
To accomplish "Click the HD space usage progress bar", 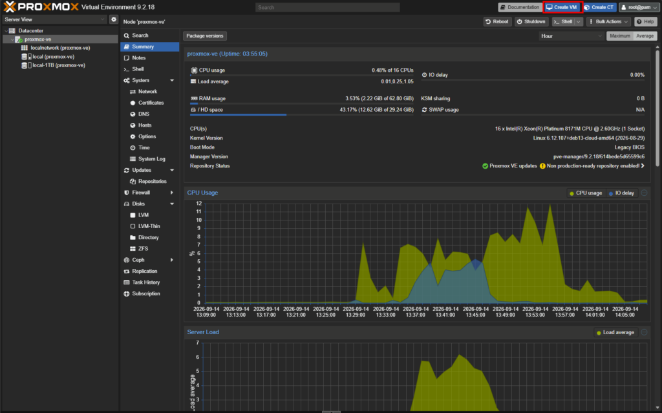I will tap(302, 115).
